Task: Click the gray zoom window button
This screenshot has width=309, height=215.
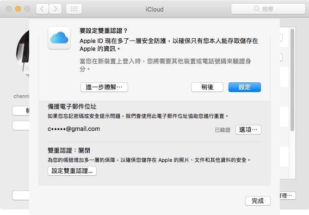Action: tap(27, 9)
